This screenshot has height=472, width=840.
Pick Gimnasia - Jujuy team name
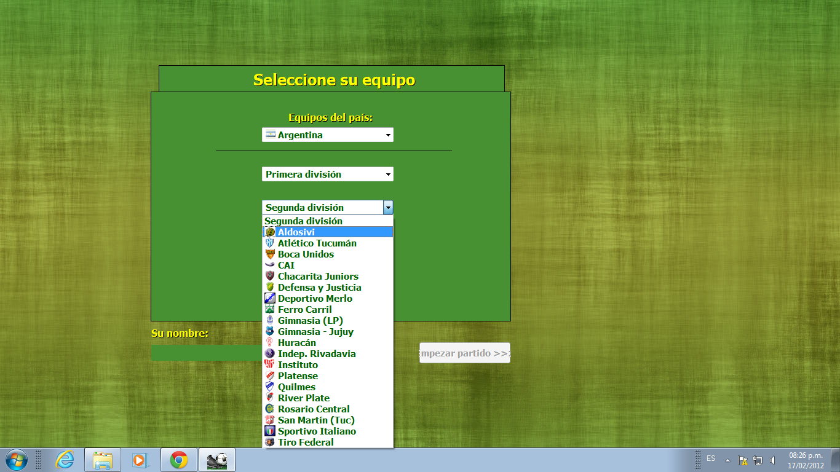coord(316,332)
